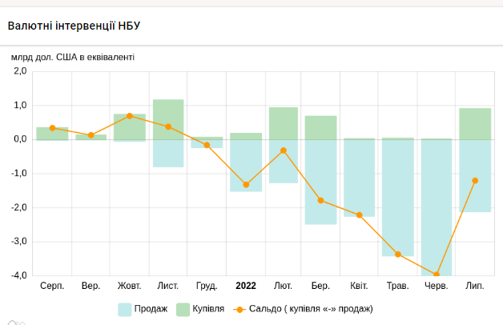Click the green Купівля bar for Лист.
Screen dimensions: 503x325
point(168,118)
